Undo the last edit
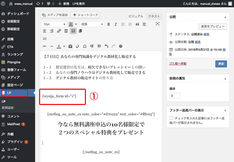The height and width of the screenshot is (162, 234). 106,46
